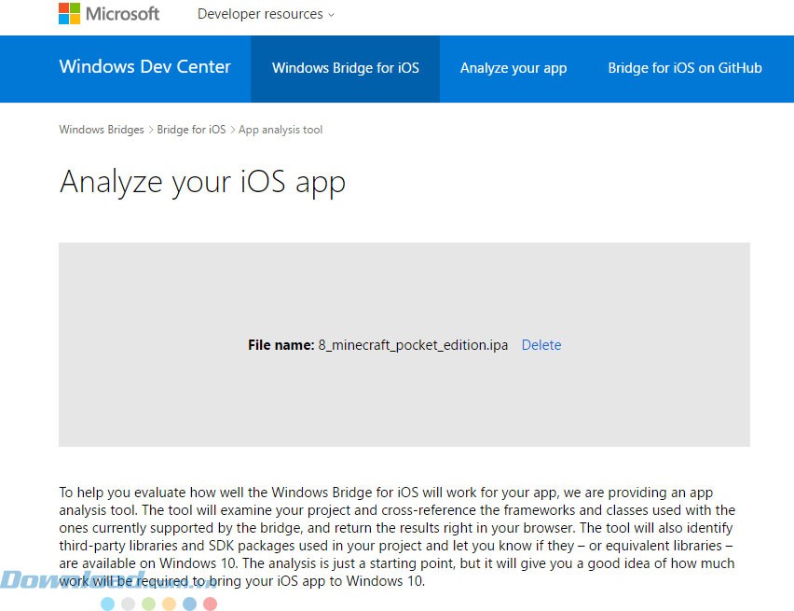Image resolution: width=794 pixels, height=611 pixels.
Task: Click the light blue dot icon
Action: [x=107, y=604]
